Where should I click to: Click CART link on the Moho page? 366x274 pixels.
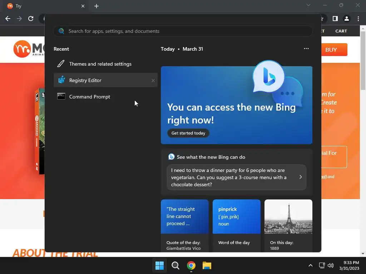341,31
